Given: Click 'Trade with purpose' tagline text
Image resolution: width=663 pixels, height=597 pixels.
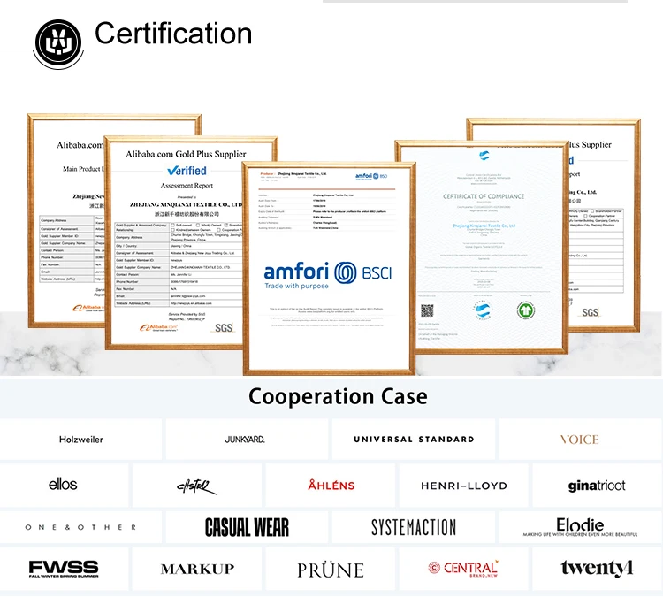Looking at the screenshot, I should click(x=296, y=286).
